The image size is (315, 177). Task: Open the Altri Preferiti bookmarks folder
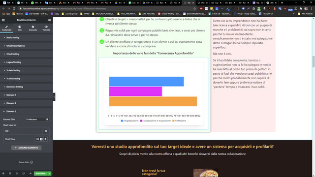pyautogui.click(x=305, y=14)
